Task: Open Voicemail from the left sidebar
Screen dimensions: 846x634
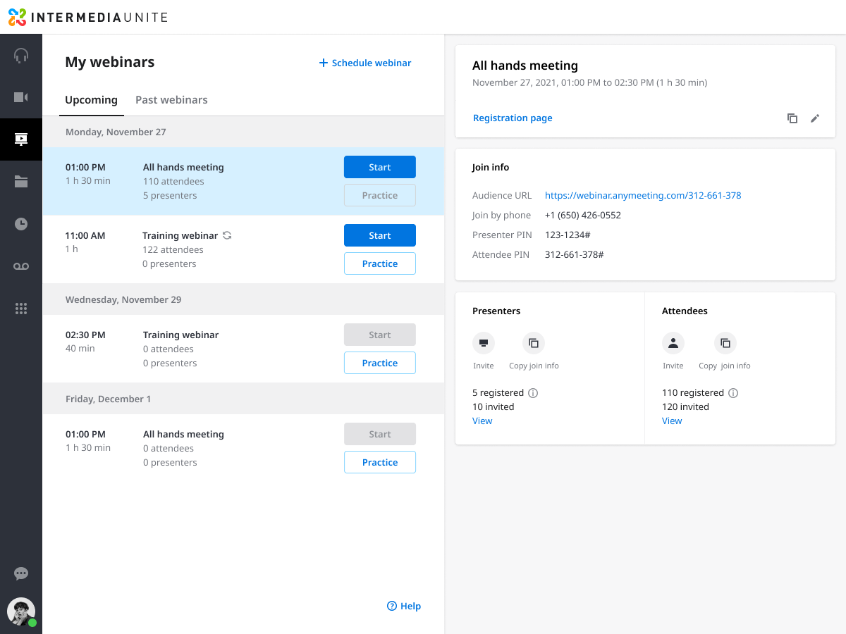Action: click(x=21, y=266)
